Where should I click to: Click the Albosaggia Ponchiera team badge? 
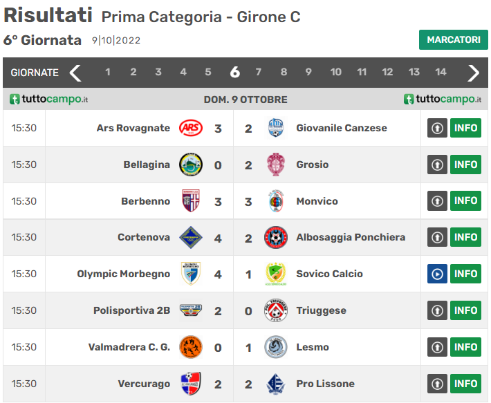click(276, 237)
